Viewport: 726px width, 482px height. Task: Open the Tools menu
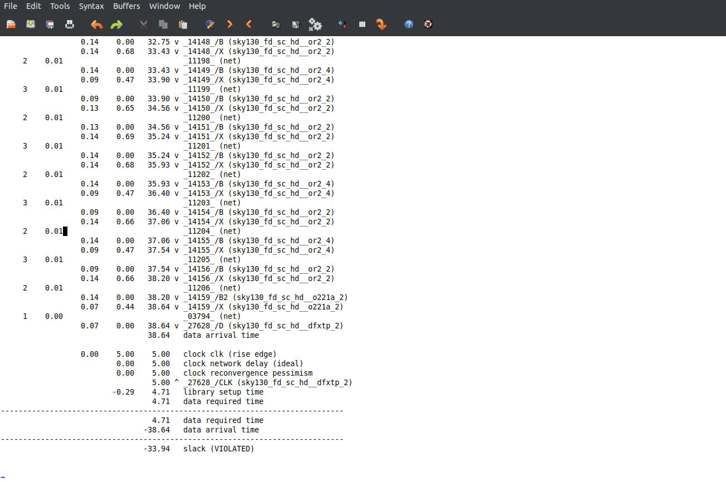(60, 6)
